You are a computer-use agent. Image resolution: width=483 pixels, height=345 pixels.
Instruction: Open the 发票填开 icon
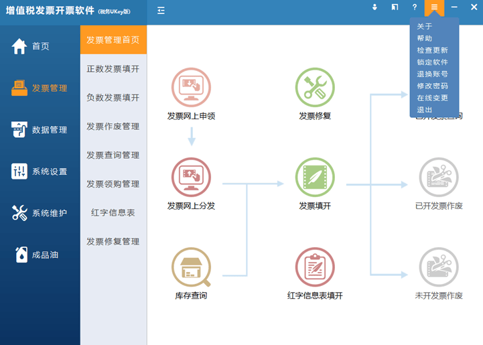(x=315, y=177)
